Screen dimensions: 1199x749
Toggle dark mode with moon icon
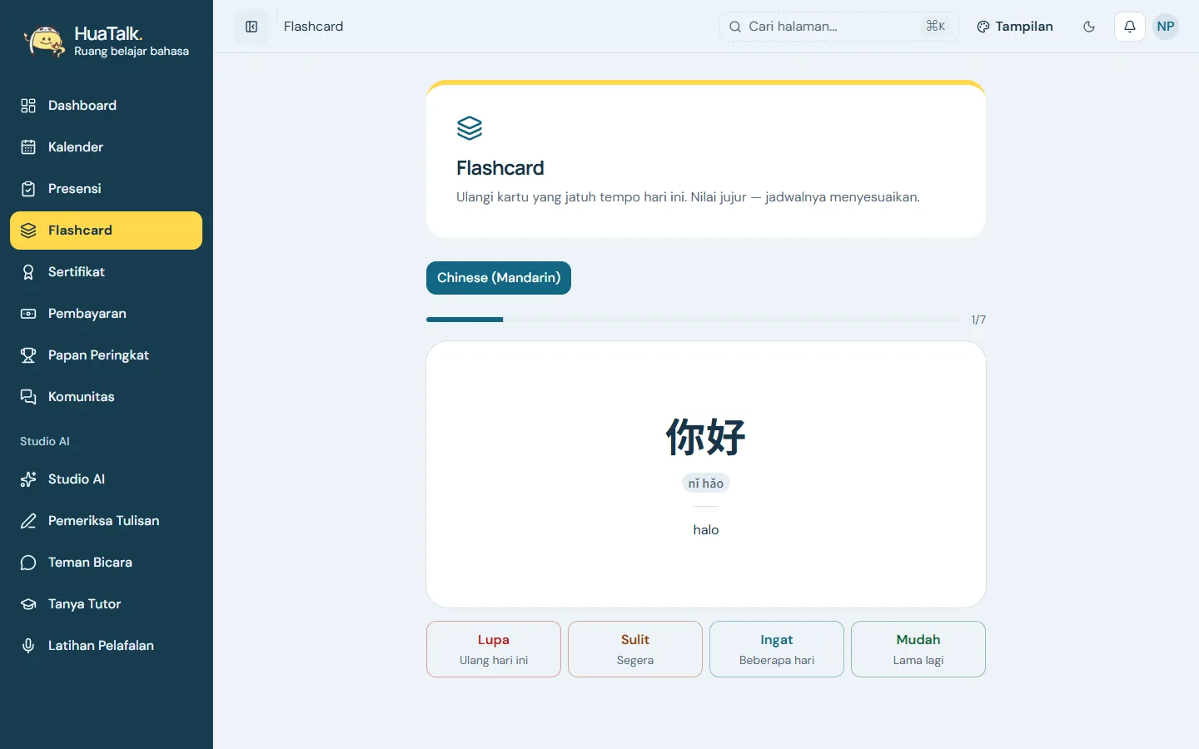1089,27
